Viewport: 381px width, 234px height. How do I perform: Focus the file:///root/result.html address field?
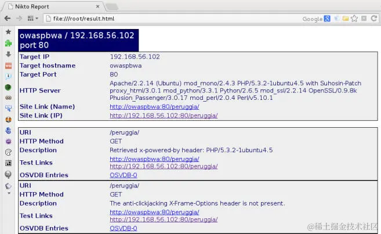point(84,19)
